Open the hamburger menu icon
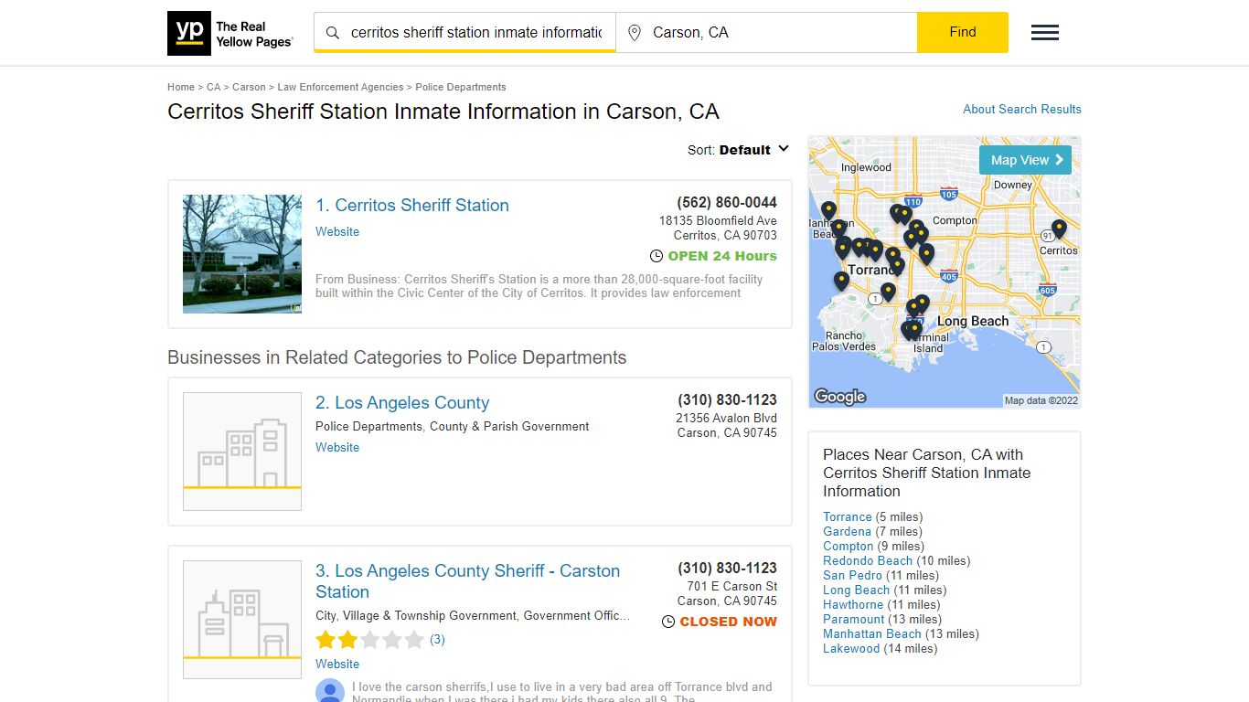 [x=1045, y=33]
